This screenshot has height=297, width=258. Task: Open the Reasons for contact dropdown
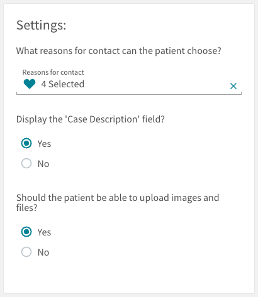coord(129,82)
